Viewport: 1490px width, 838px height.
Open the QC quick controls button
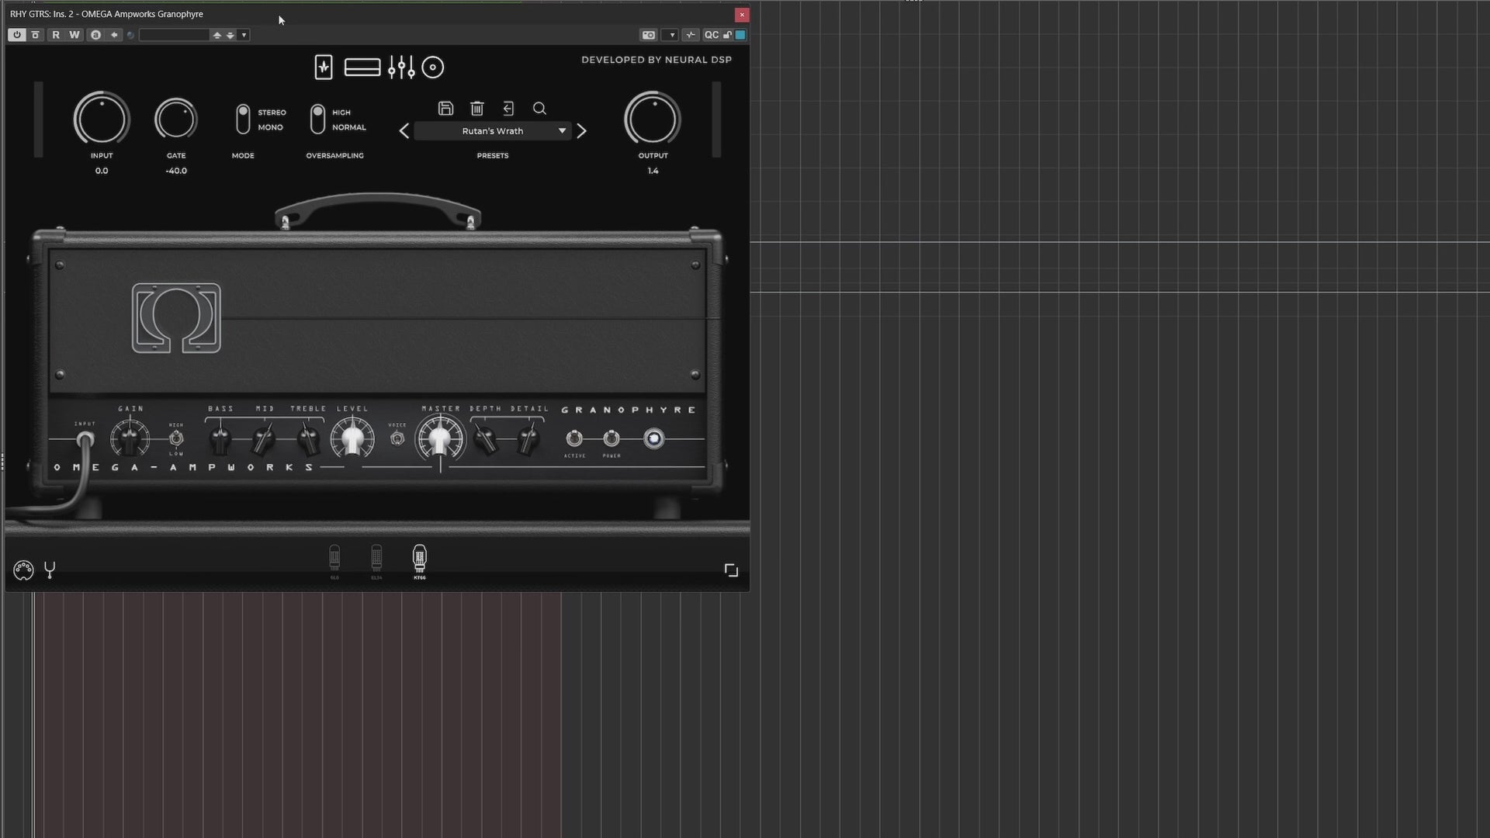tap(711, 35)
